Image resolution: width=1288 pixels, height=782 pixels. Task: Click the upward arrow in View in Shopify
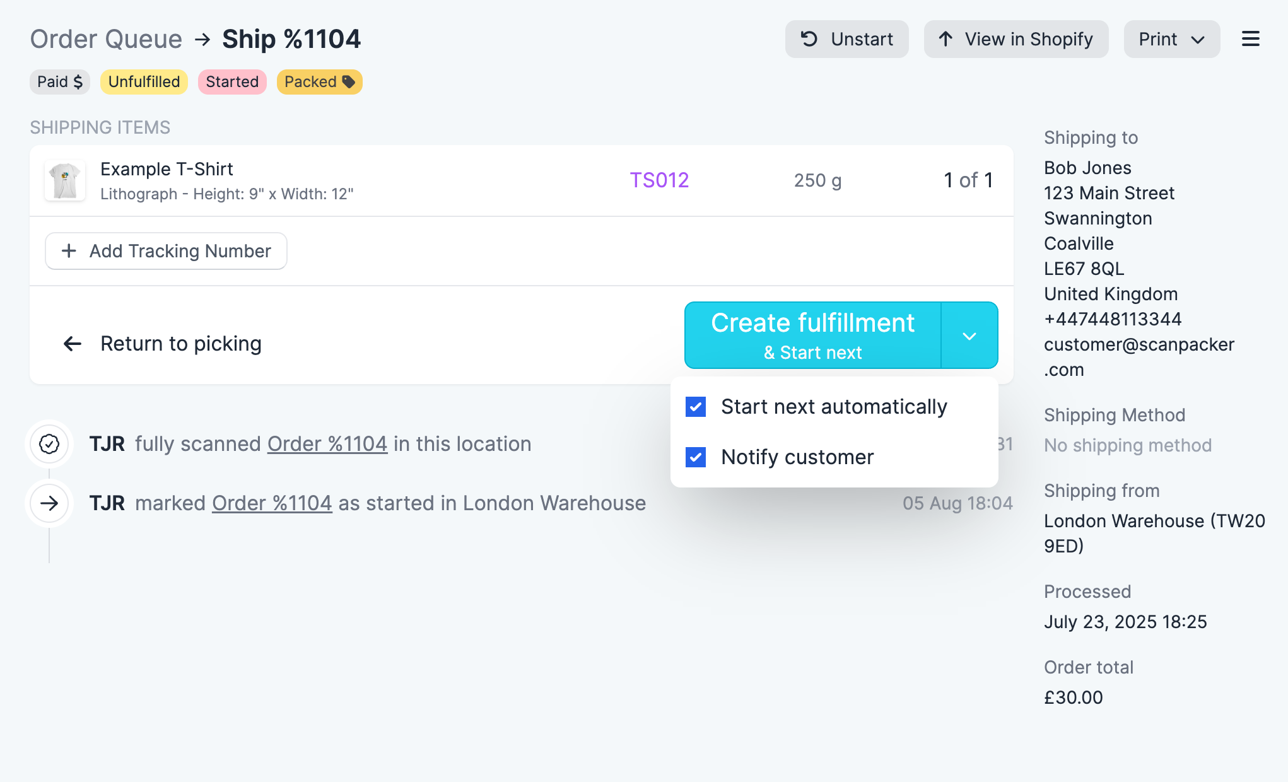(945, 39)
